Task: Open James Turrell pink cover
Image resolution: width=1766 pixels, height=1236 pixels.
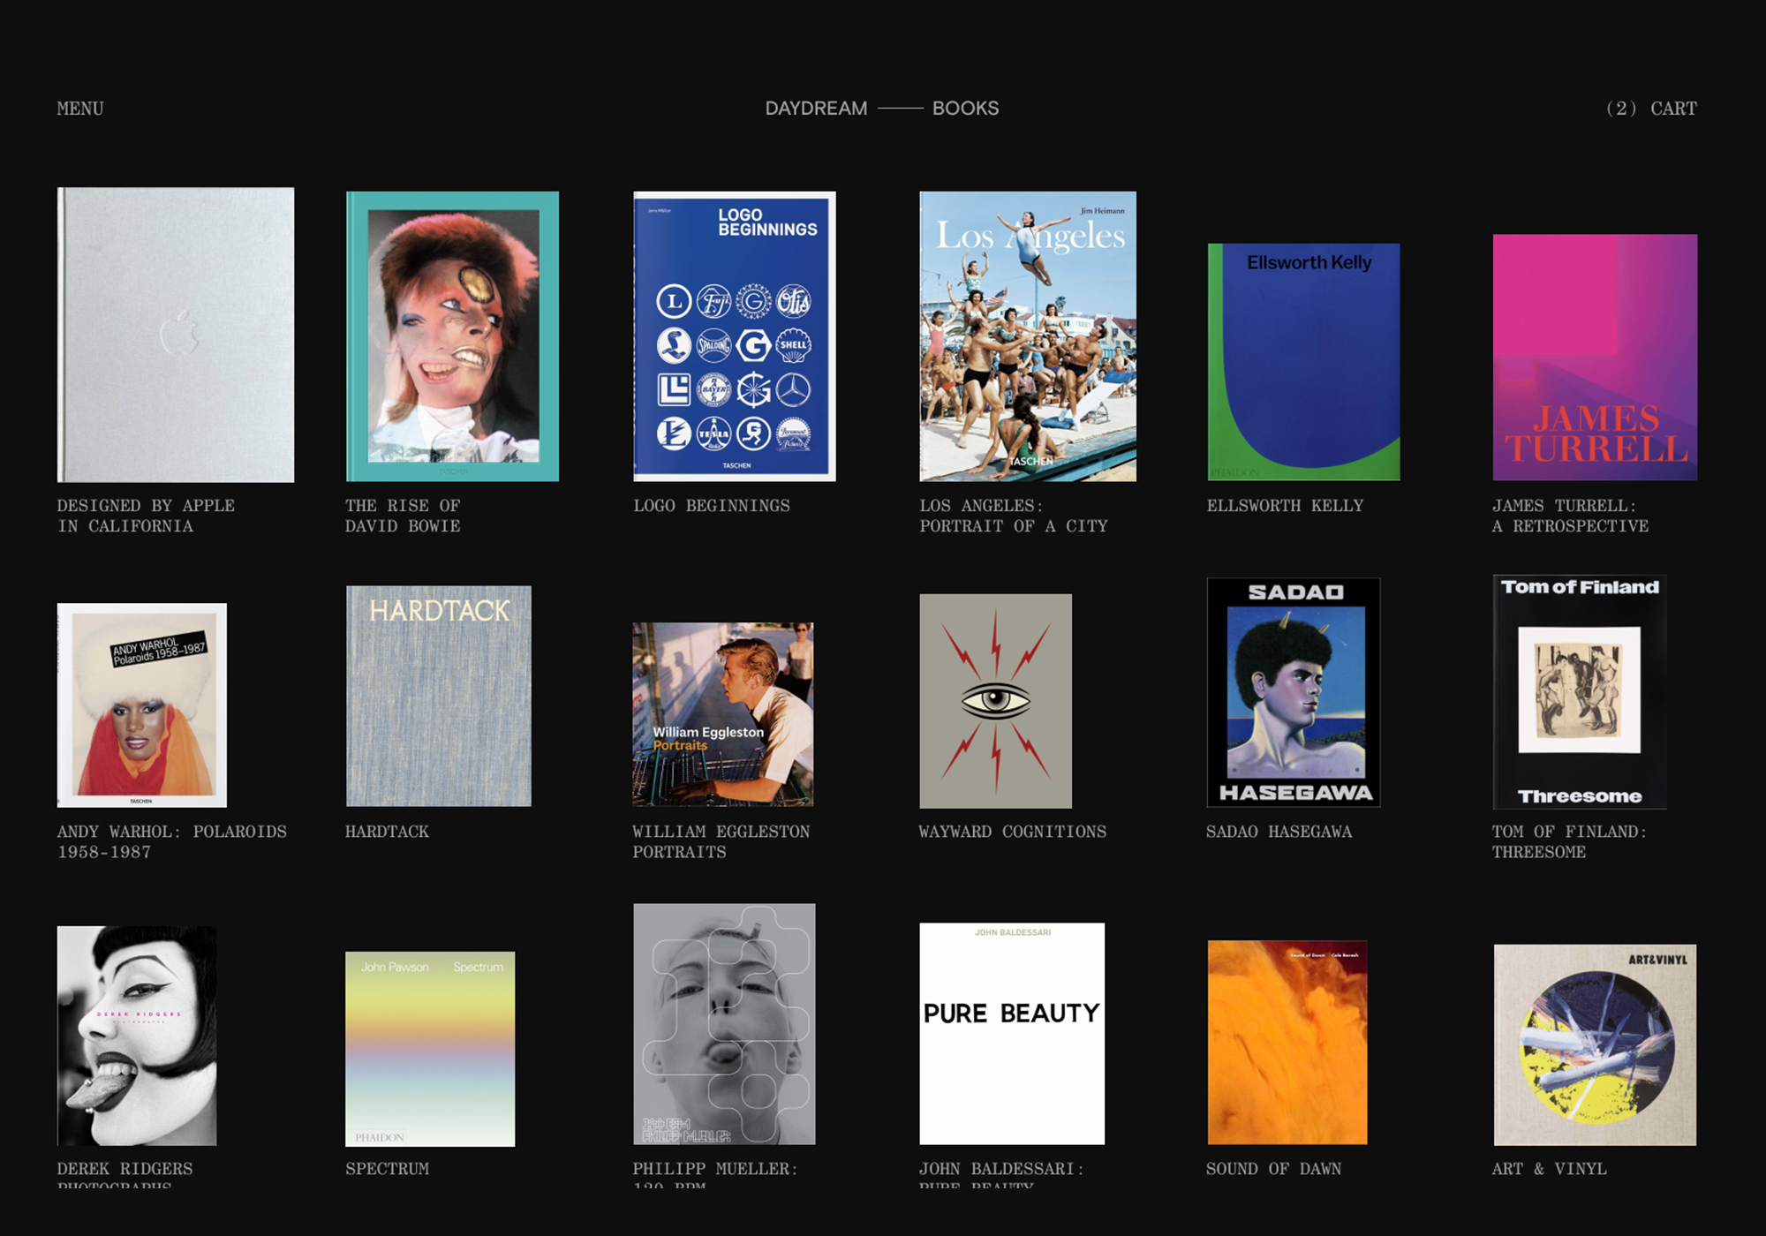Action: coord(1595,358)
